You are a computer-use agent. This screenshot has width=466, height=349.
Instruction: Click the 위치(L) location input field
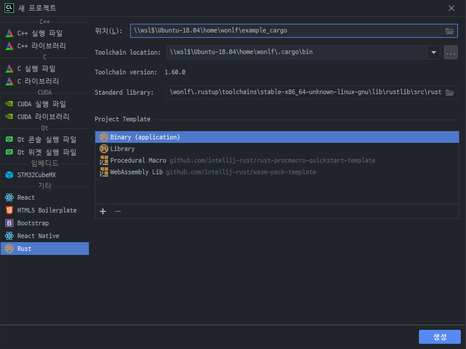point(294,31)
